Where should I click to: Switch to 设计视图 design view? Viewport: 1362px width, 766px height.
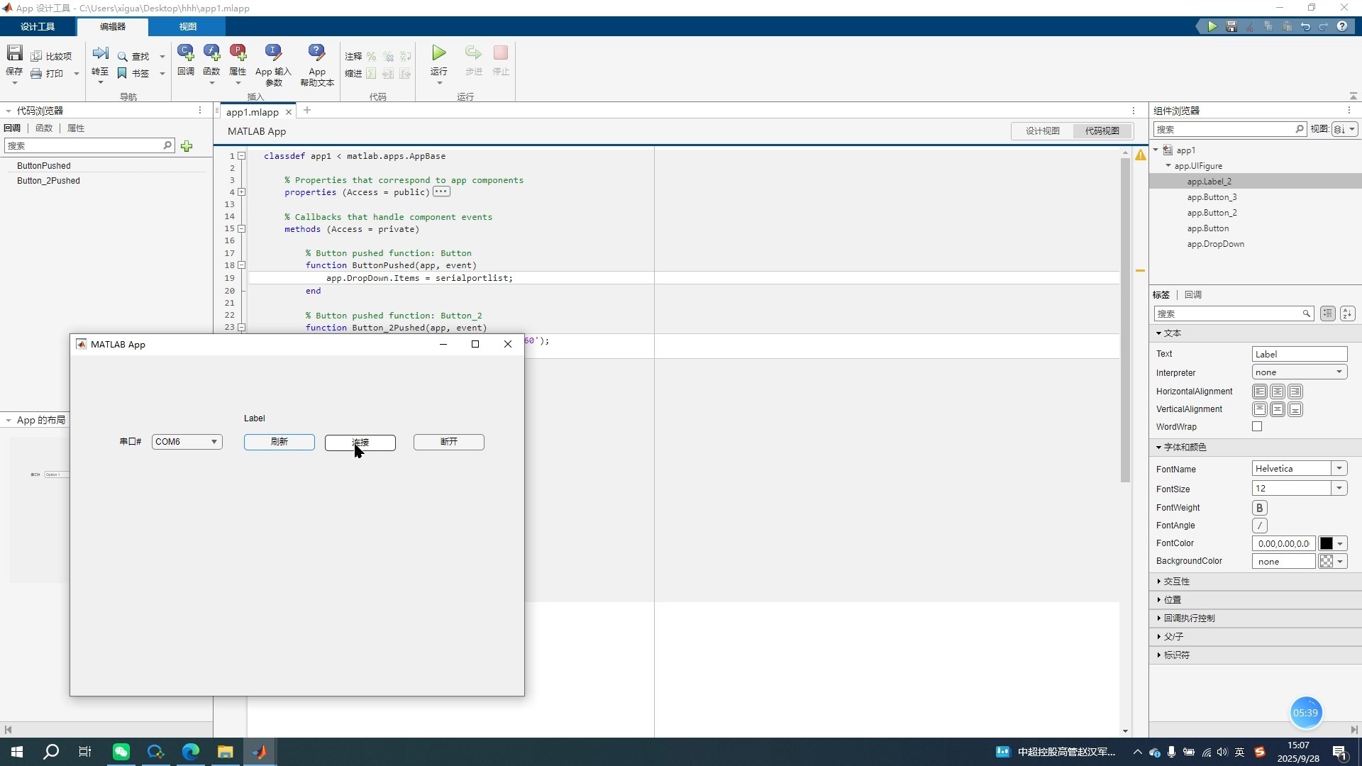click(1042, 131)
